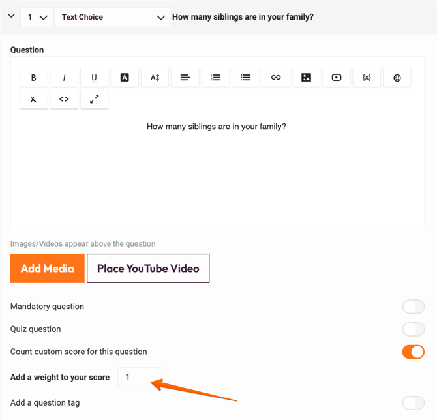Image resolution: width=437 pixels, height=420 pixels.
Task: Click the 'Images/Videos appear above the question' hint
Action: point(83,243)
